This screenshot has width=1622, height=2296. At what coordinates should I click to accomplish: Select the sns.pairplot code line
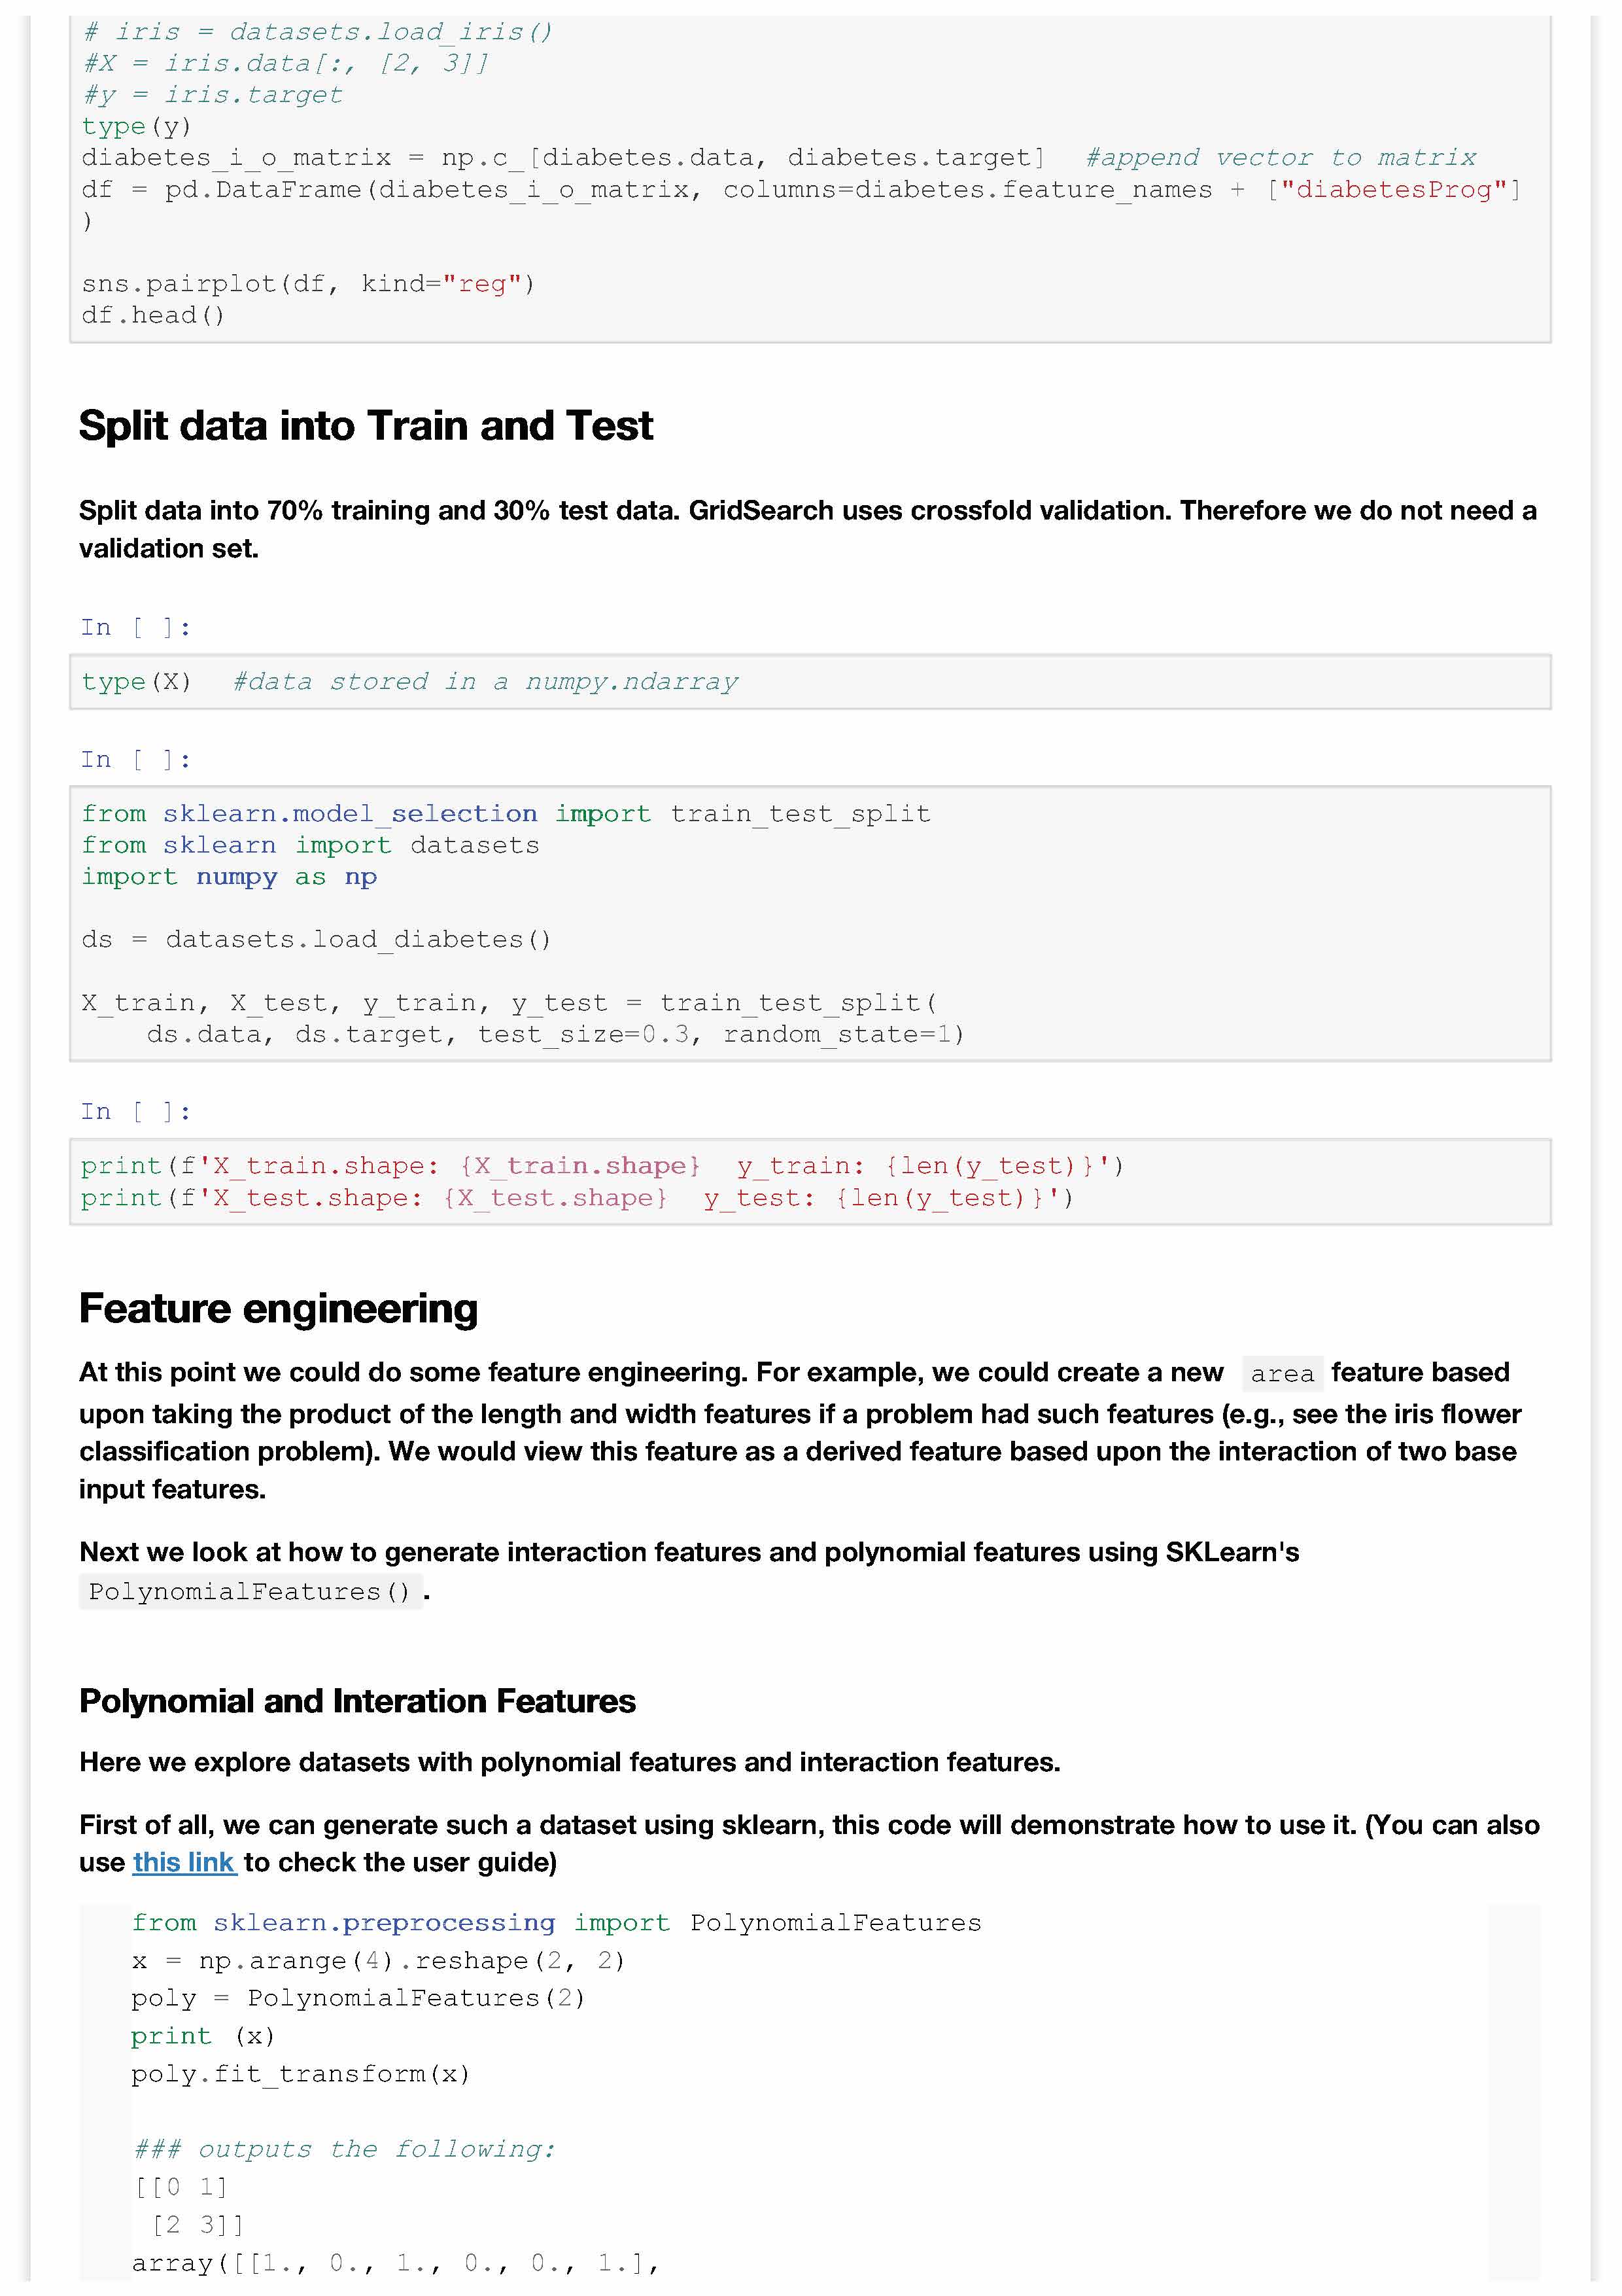(308, 284)
